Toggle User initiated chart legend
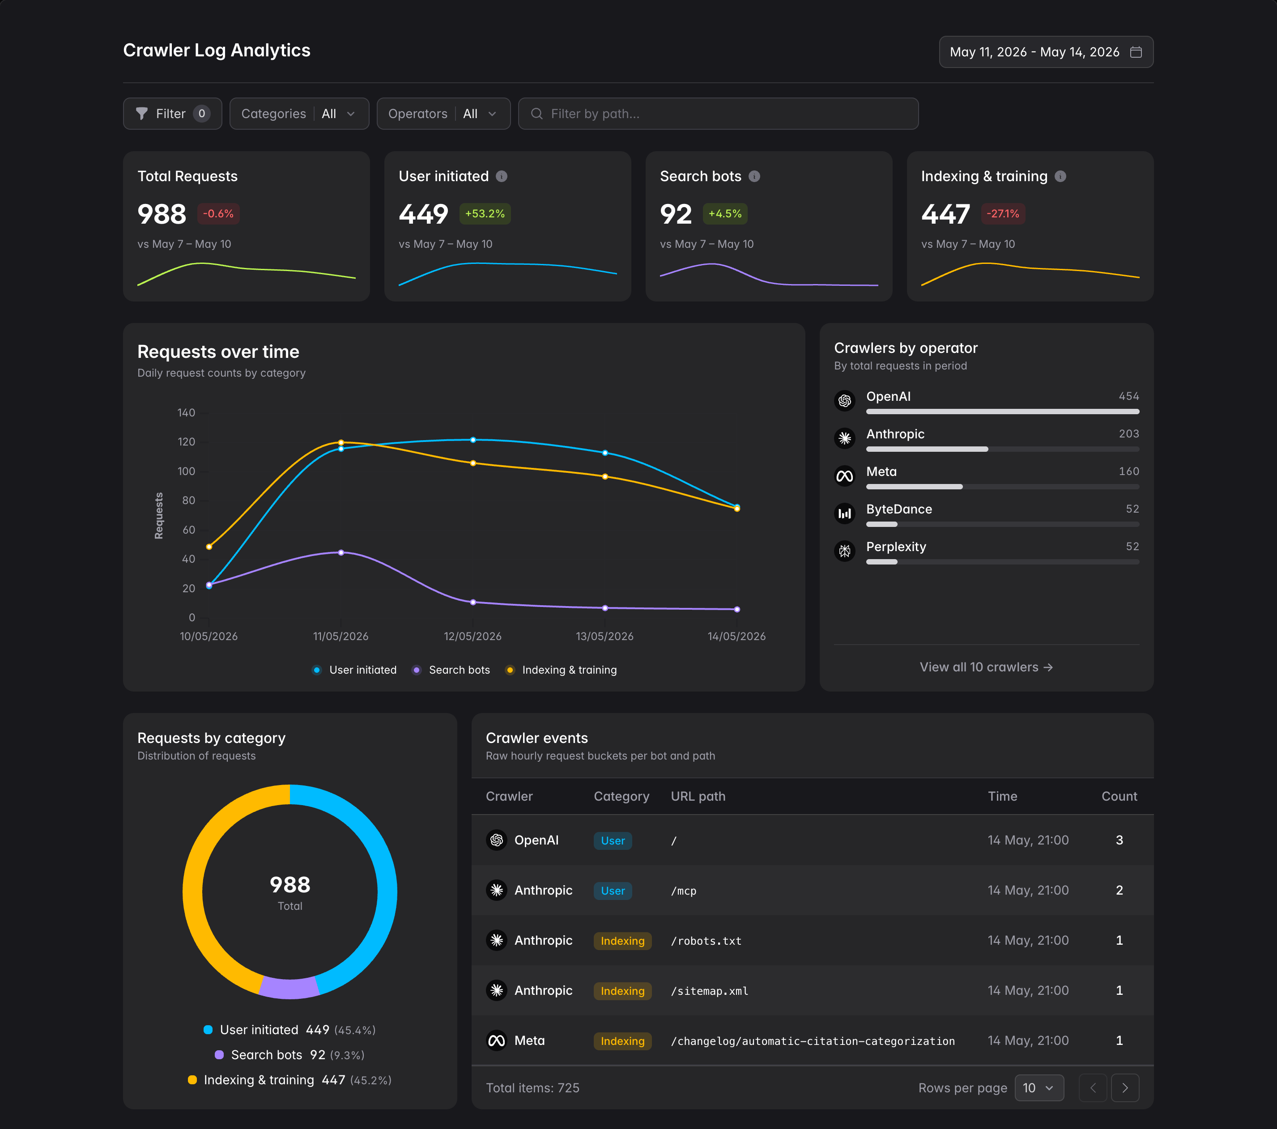Viewport: 1277px width, 1129px height. [x=354, y=670]
